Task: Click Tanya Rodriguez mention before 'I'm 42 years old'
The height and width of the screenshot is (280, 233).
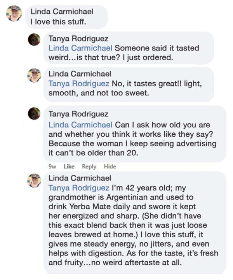Action: click(78, 188)
